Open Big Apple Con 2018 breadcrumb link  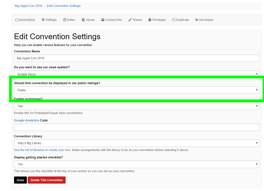coord(28,5)
